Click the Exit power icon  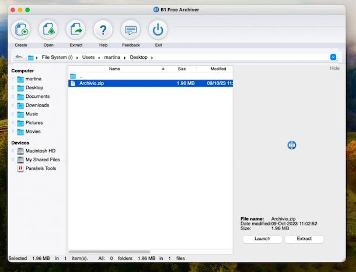[x=158, y=30]
